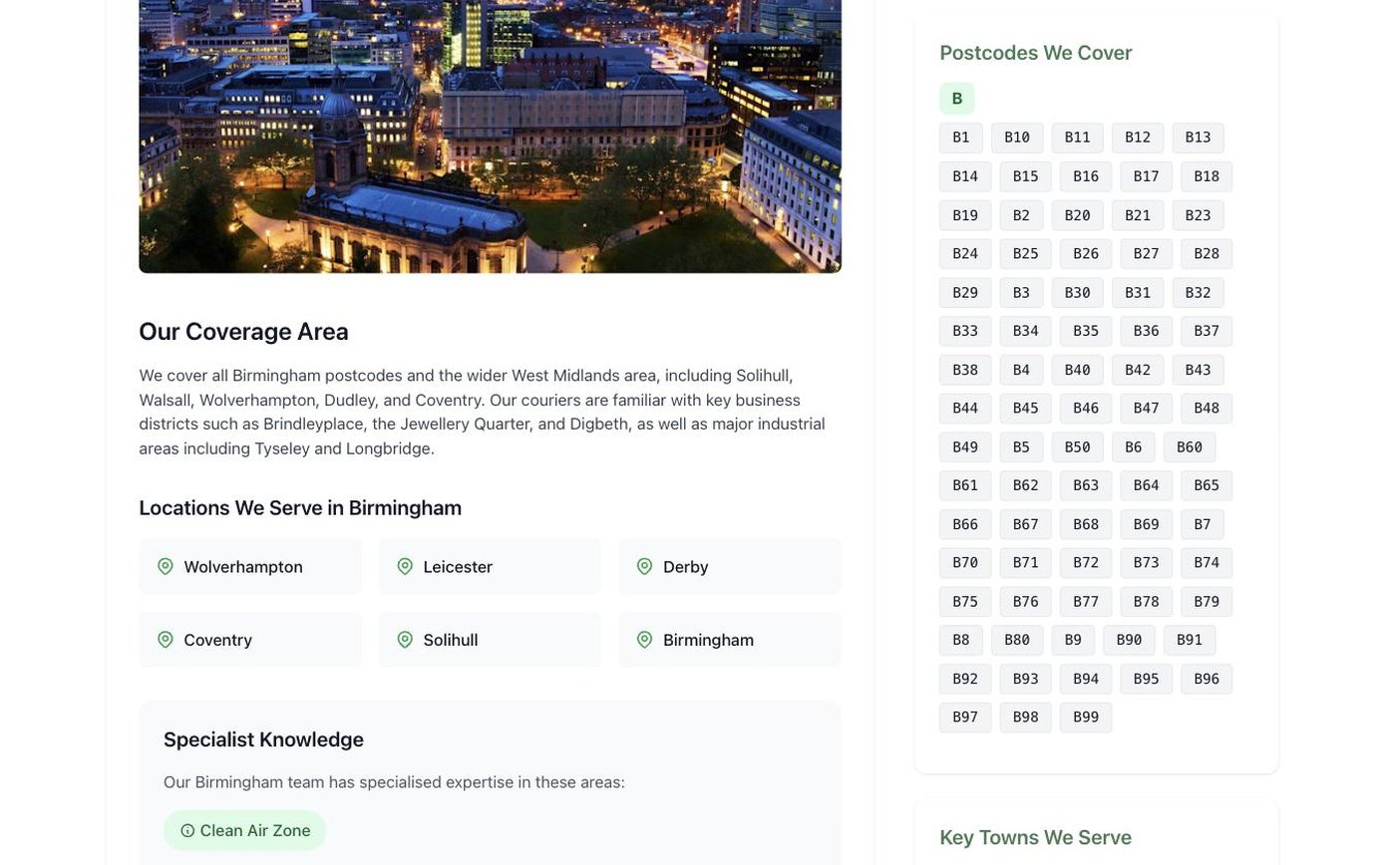This screenshot has width=1385, height=865.
Task: Click the info icon in Clean Air Zone
Action: coord(187,830)
